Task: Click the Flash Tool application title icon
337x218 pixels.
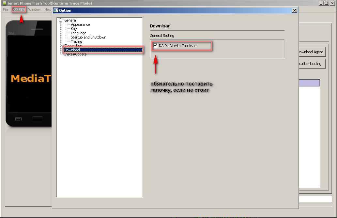Action: coord(4,3)
